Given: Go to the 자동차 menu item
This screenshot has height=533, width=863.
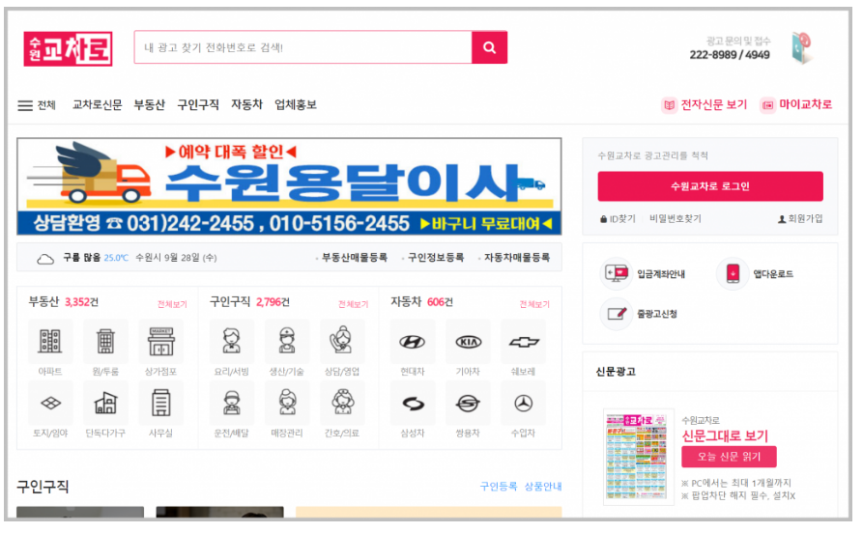Looking at the screenshot, I should [x=246, y=105].
